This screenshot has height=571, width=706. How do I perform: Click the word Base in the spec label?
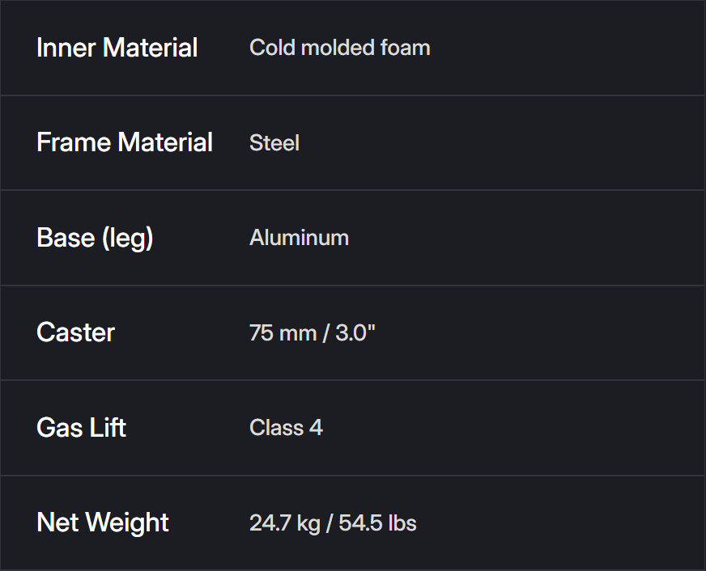pyautogui.click(x=63, y=238)
